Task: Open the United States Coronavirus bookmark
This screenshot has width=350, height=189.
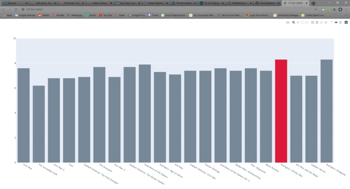Action: click(313, 15)
